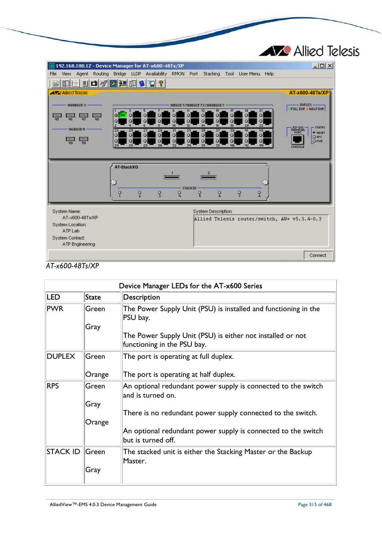The height and width of the screenshot is (541, 382).
Task: Open the User Menu item
Action: 249,74
